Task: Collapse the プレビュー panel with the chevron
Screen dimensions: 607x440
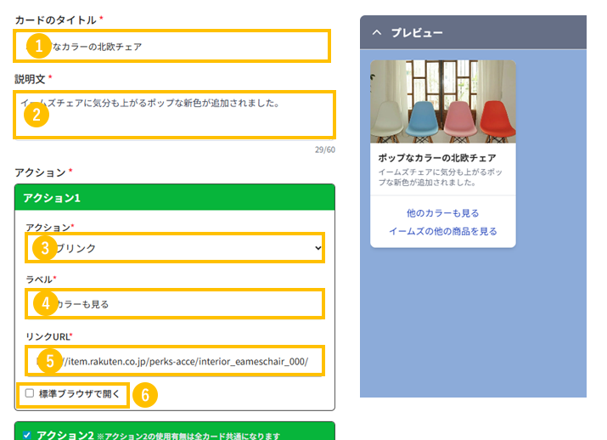Action: point(377,32)
